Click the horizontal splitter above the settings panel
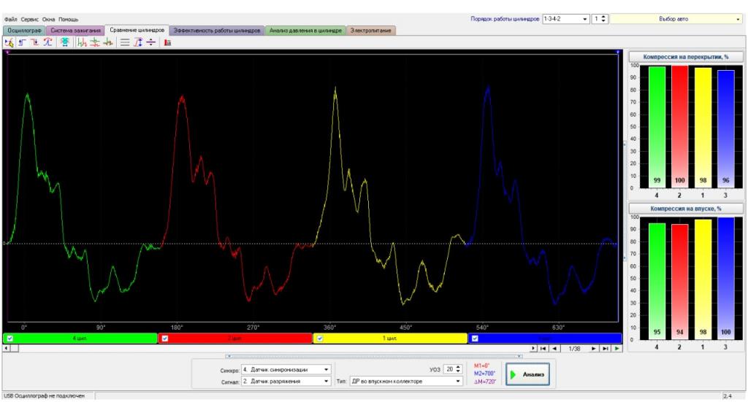Screen dimensions: 748x402 (373, 356)
